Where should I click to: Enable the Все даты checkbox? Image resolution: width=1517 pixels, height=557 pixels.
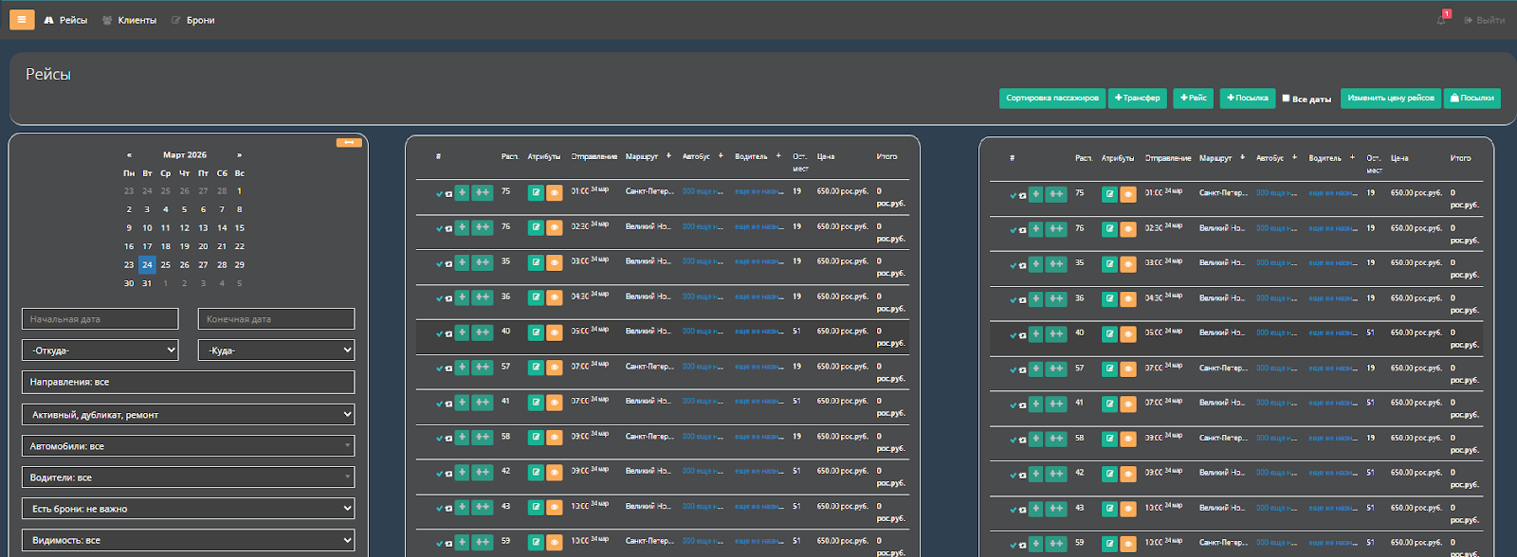tap(1286, 98)
